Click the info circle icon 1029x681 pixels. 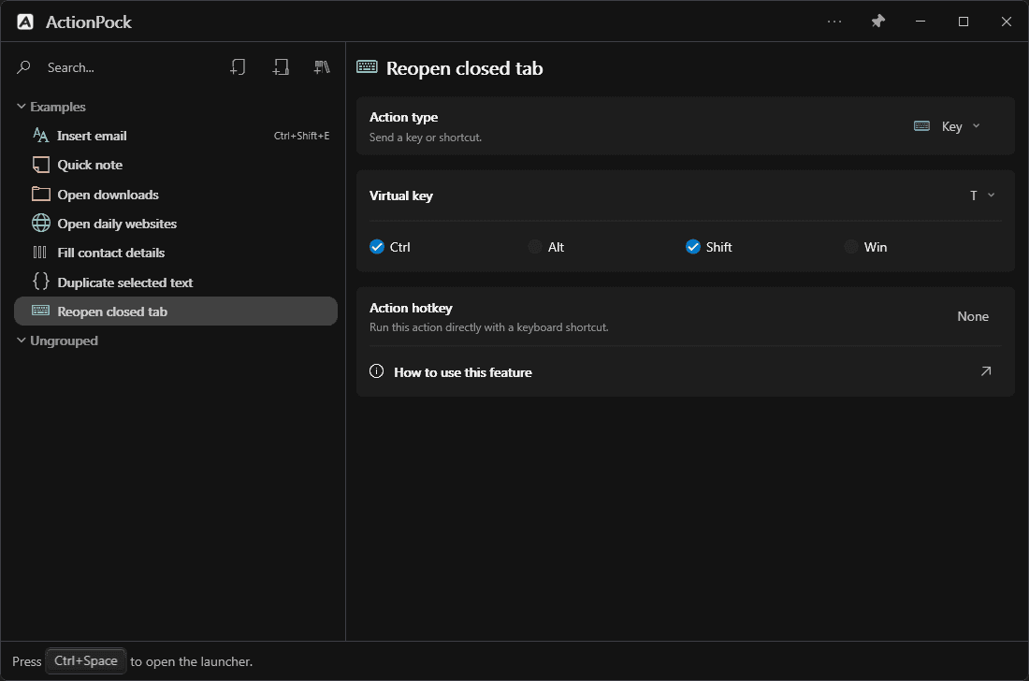tap(377, 371)
